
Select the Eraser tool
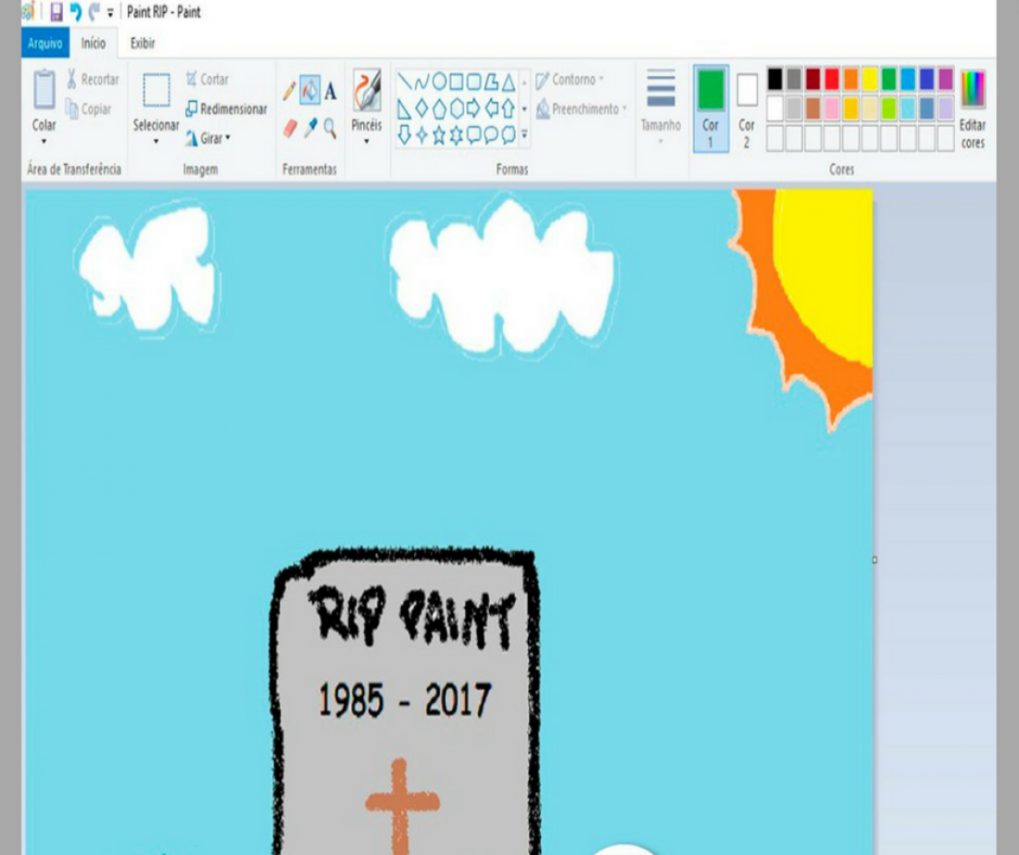[290, 128]
